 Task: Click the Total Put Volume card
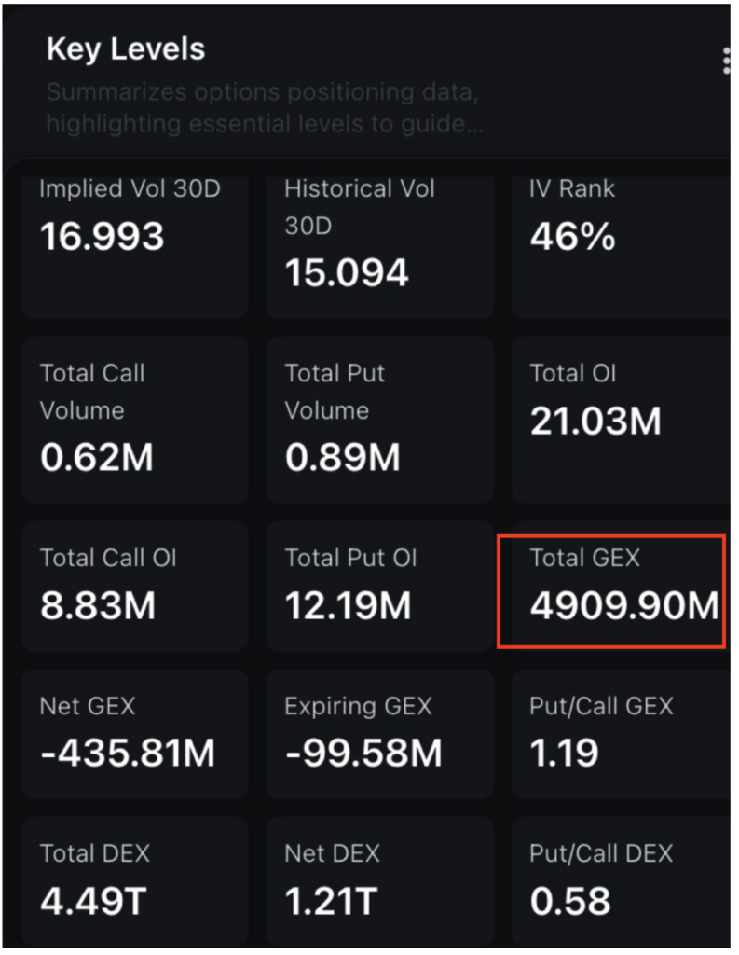pyautogui.click(x=380, y=421)
